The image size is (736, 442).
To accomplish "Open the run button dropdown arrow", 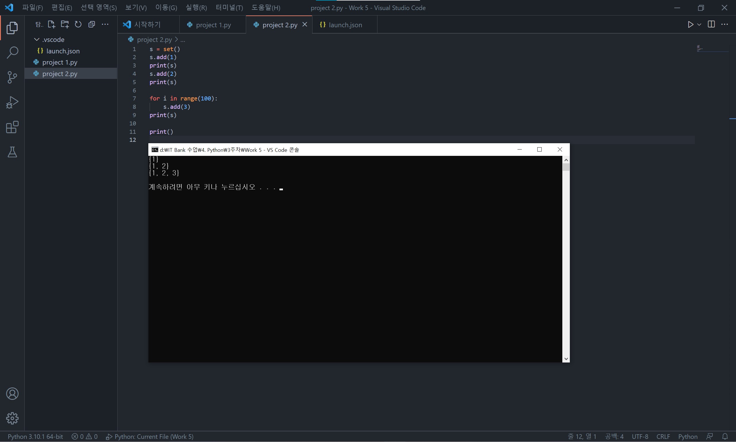I will [x=699, y=24].
